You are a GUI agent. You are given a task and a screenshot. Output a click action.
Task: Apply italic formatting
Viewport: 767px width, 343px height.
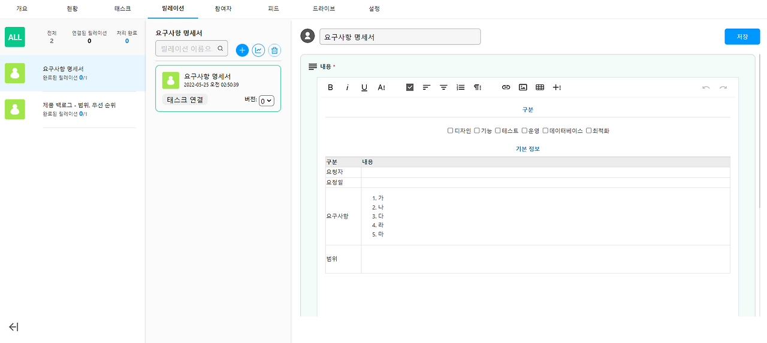(x=347, y=87)
